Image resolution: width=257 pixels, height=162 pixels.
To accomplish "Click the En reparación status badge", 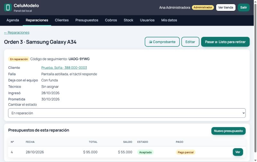I will coord(19,59).
